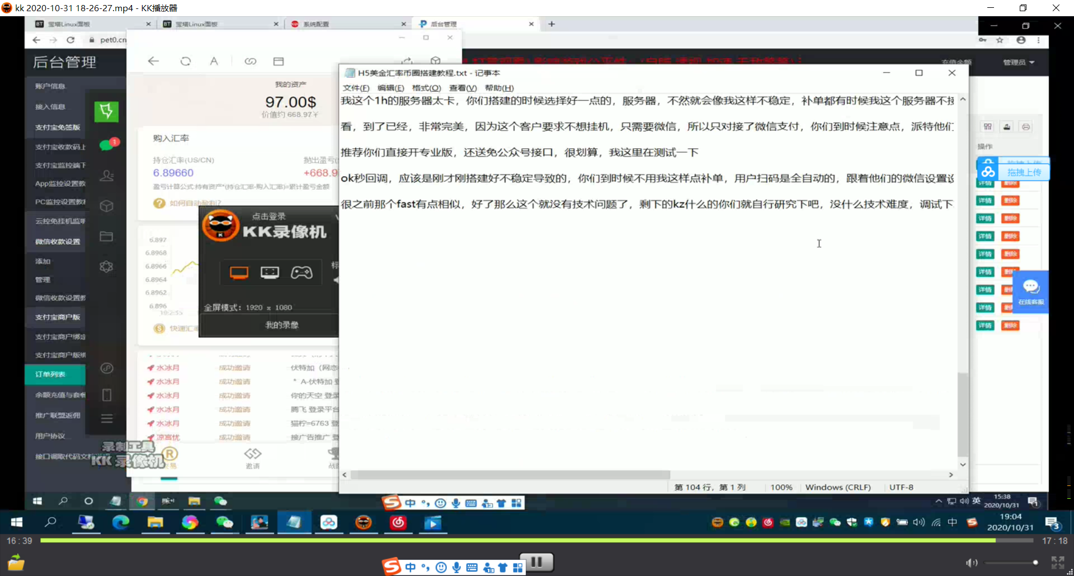
Task: Click the green lightning sidebar icon
Action: click(x=106, y=111)
